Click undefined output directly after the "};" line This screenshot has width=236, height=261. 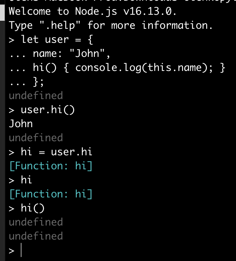pyautogui.click(x=36, y=96)
